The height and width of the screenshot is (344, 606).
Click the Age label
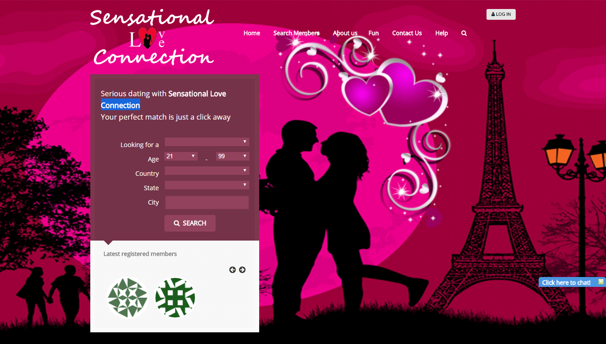(153, 159)
